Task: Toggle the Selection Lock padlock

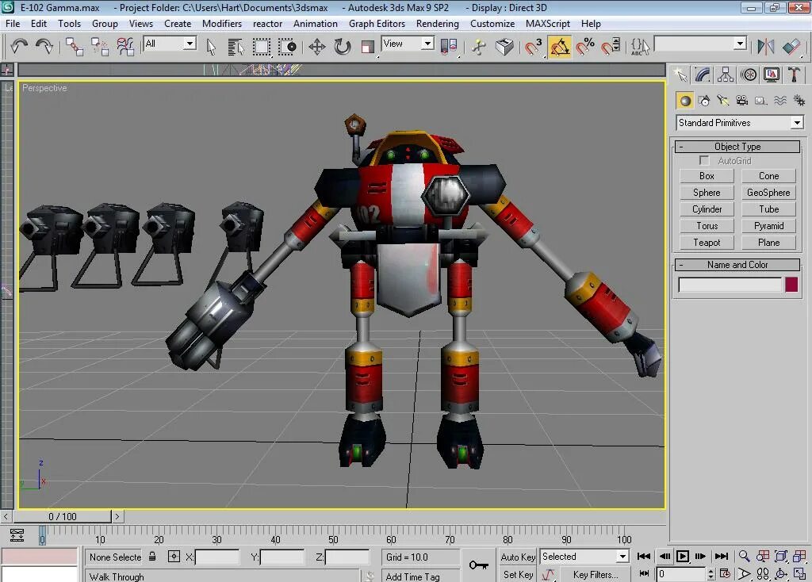Action: click(152, 557)
